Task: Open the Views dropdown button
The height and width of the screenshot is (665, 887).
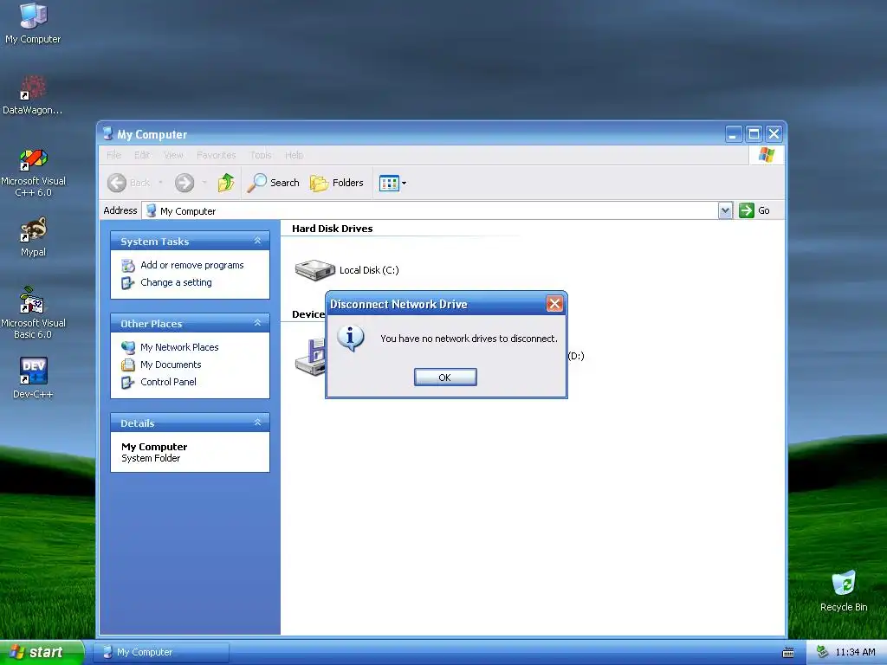Action: (392, 184)
